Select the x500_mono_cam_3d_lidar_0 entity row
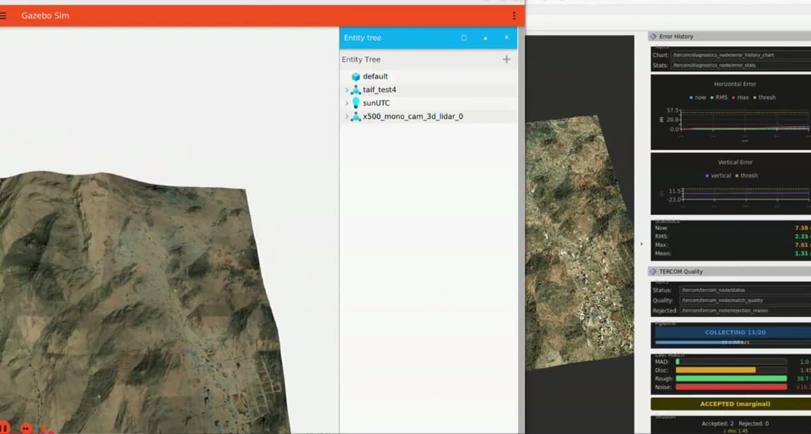 (428, 117)
